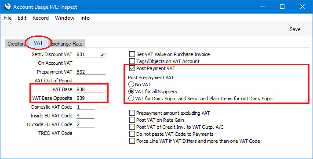Viewport: 313px width, 159px height.
Task: Click the magnifier lookup icon beside Settl. Discount VAT
Action: click(x=104, y=53)
